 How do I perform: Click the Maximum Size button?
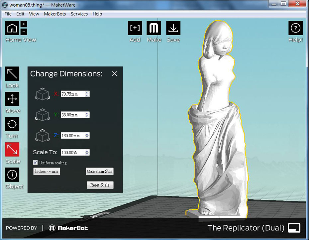pos(100,172)
